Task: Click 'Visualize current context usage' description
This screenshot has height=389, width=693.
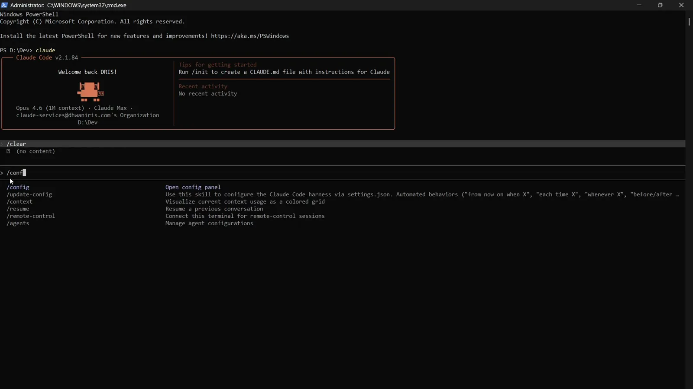Action: coord(245,202)
